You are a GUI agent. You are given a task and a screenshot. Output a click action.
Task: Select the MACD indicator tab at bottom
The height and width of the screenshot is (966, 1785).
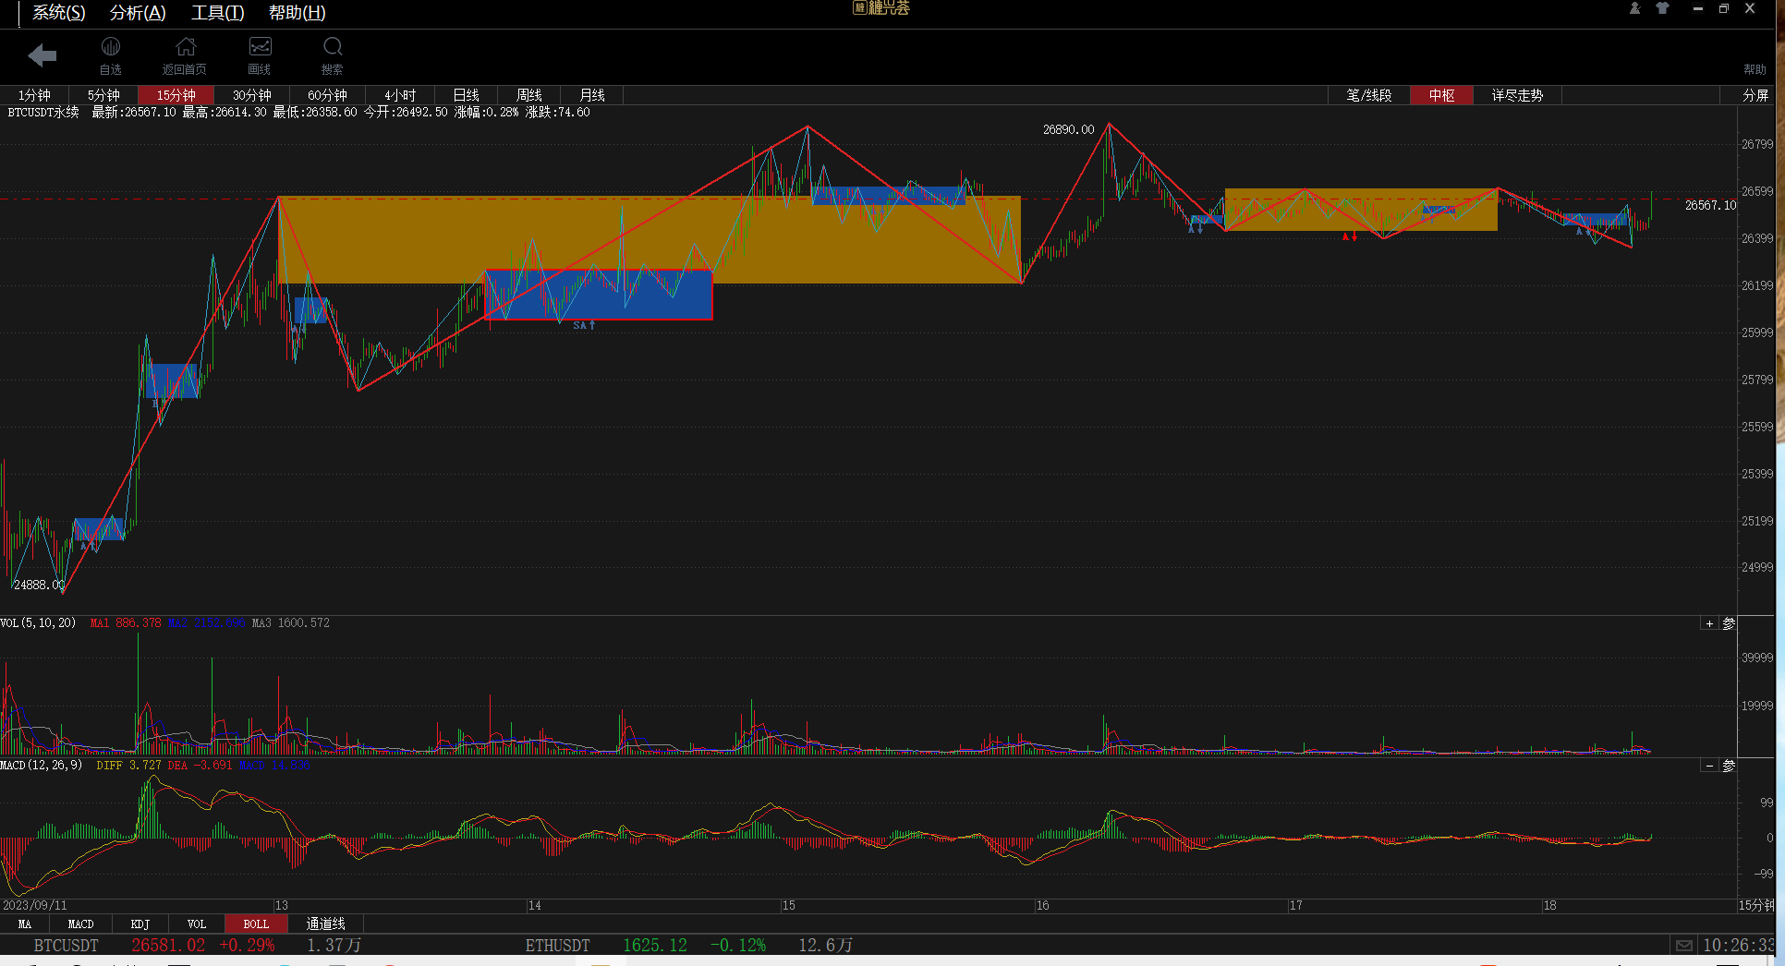pyautogui.click(x=80, y=924)
